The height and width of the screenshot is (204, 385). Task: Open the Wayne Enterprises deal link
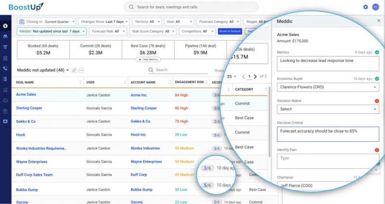(x=32, y=162)
